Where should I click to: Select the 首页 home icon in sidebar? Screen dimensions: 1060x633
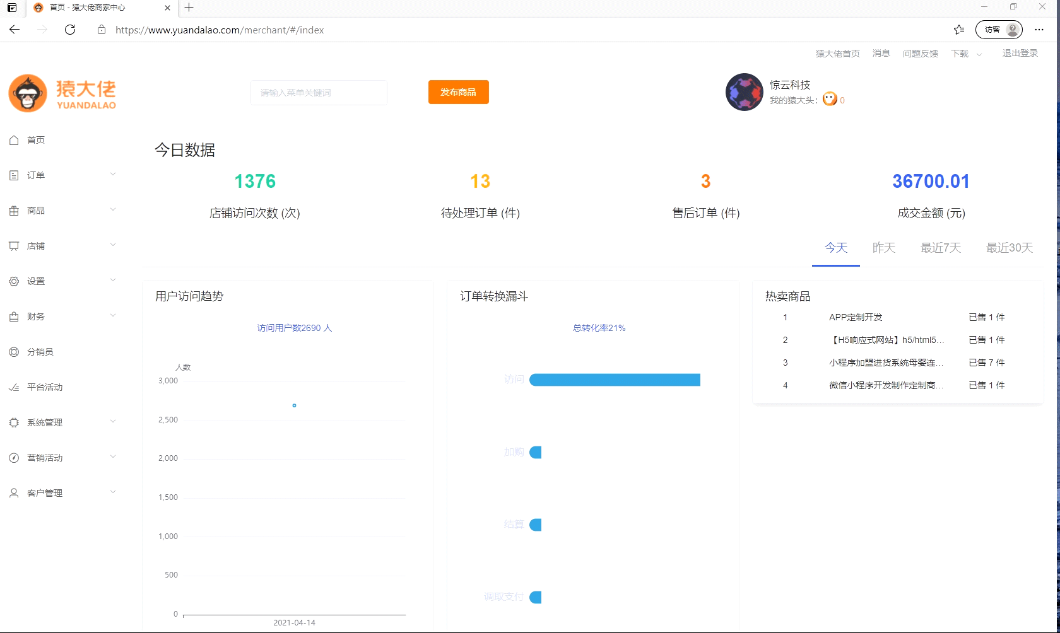tap(14, 140)
